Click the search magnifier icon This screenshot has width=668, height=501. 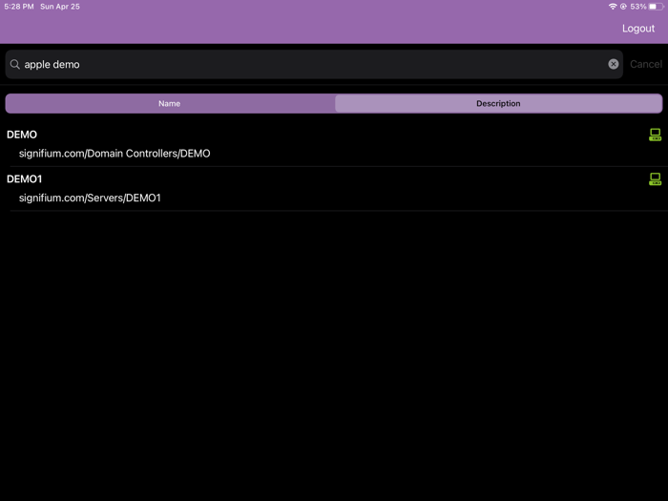pos(15,64)
